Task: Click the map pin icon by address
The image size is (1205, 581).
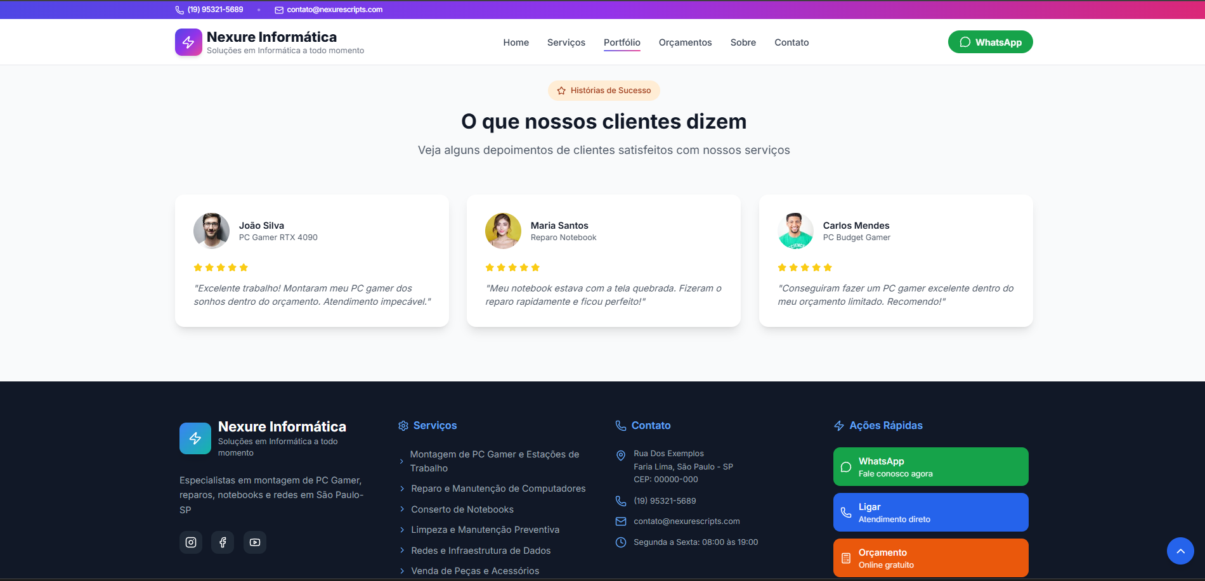Action: pos(621,456)
